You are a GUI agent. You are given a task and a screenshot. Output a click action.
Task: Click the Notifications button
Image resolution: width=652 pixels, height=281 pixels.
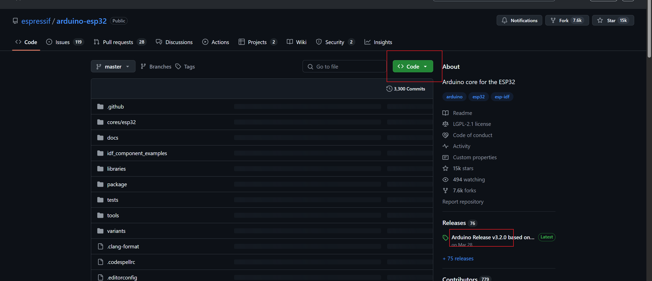click(x=519, y=20)
